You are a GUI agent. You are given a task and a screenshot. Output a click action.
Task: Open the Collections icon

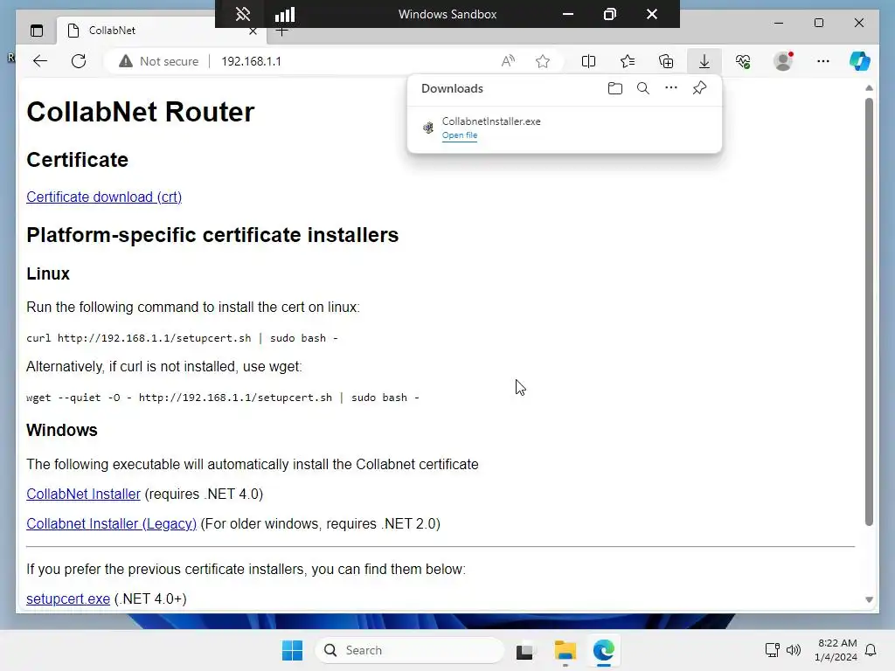click(x=666, y=61)
